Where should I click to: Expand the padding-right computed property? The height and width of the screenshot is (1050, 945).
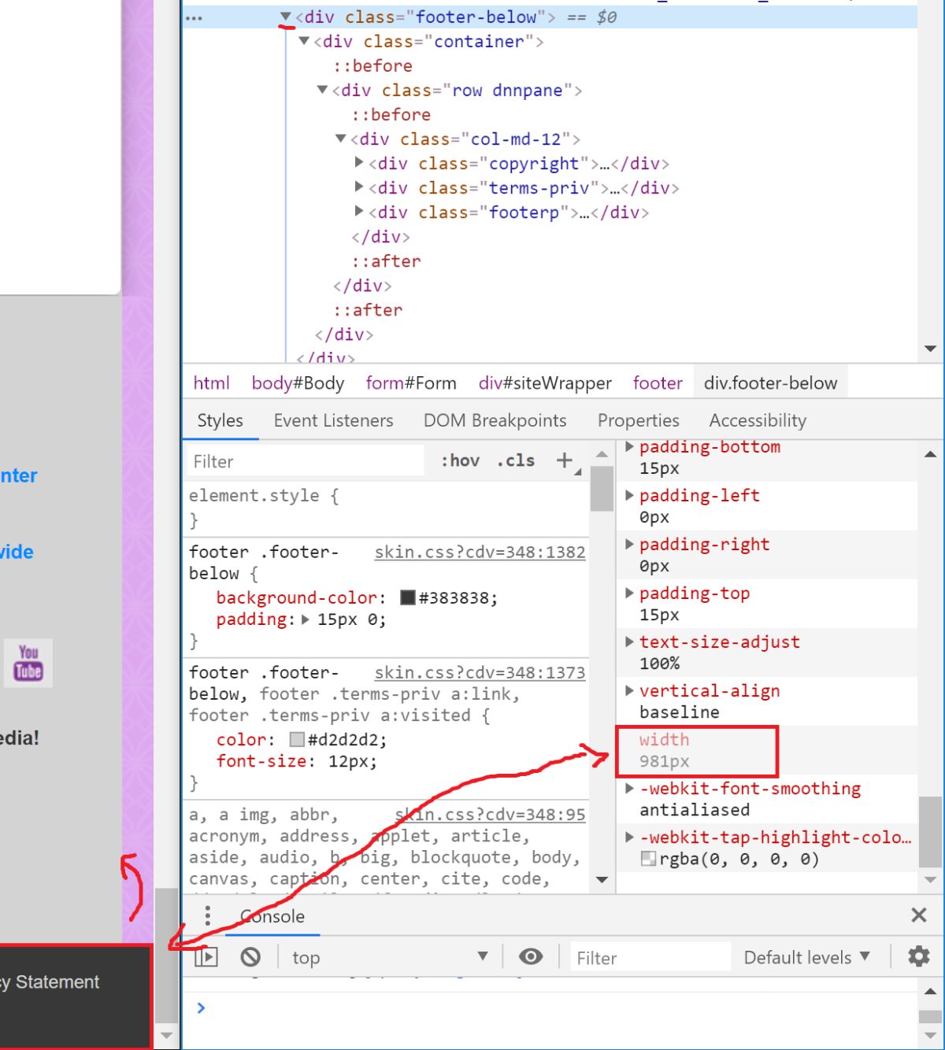629,544
